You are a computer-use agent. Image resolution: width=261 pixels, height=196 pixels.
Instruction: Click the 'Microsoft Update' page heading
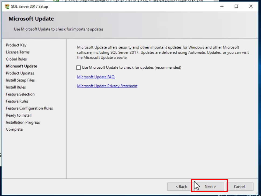tap(31, 19)
